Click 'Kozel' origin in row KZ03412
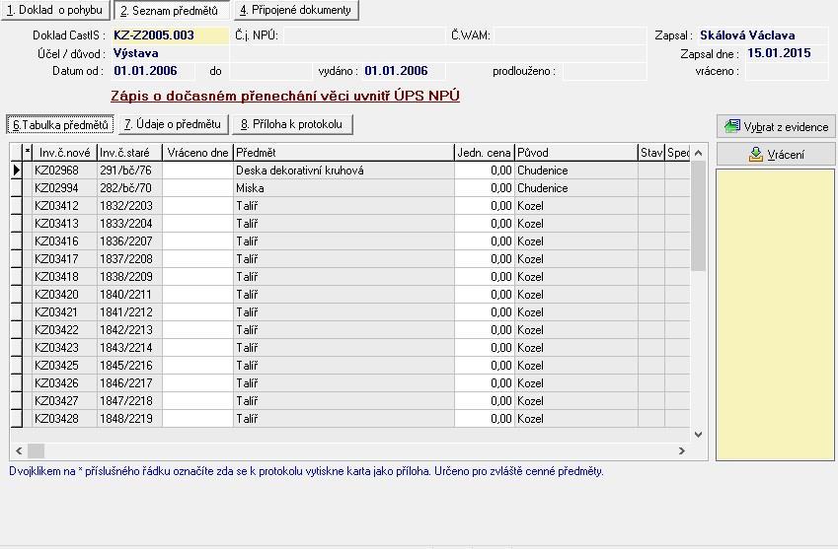838x549 pixels. click(x=576, y=205)
